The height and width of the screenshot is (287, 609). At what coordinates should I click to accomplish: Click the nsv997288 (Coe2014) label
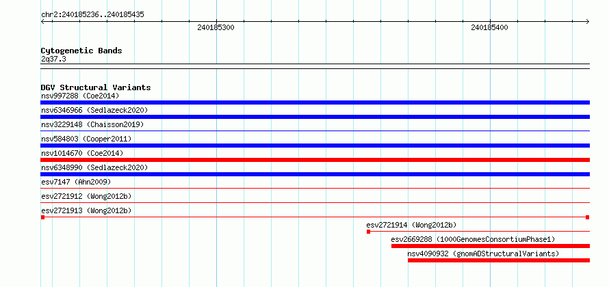(80, 96)
